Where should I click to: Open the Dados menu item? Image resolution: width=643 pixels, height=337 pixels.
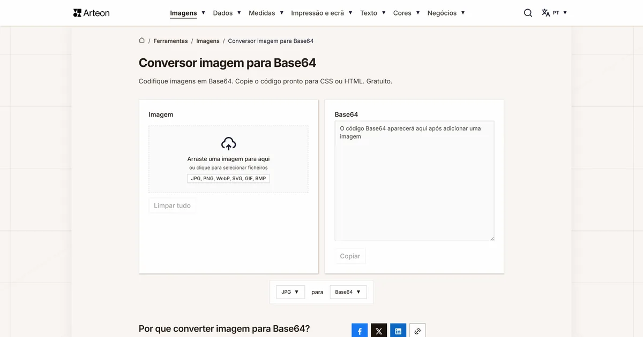point(223,13)
